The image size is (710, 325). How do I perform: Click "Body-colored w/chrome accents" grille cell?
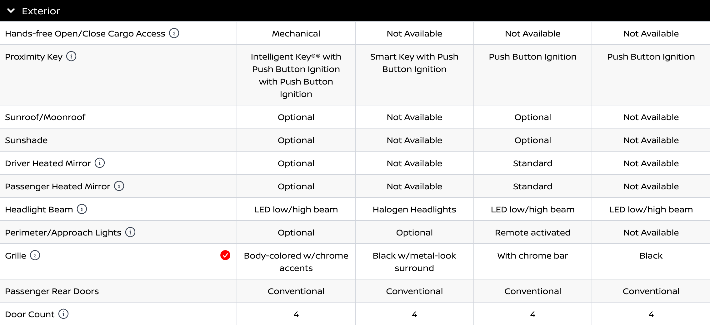296,262
